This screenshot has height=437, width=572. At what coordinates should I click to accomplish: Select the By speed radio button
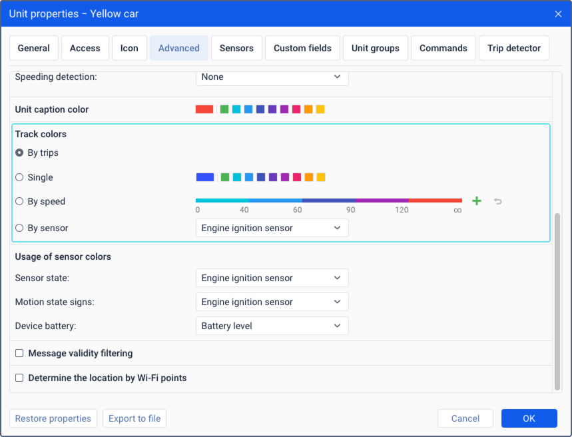click(19, 201)
